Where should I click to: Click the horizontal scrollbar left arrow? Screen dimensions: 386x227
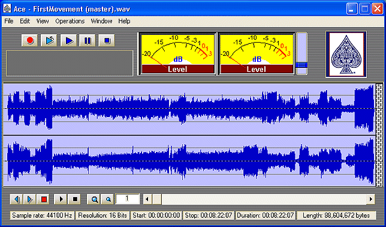coord(147,199)
